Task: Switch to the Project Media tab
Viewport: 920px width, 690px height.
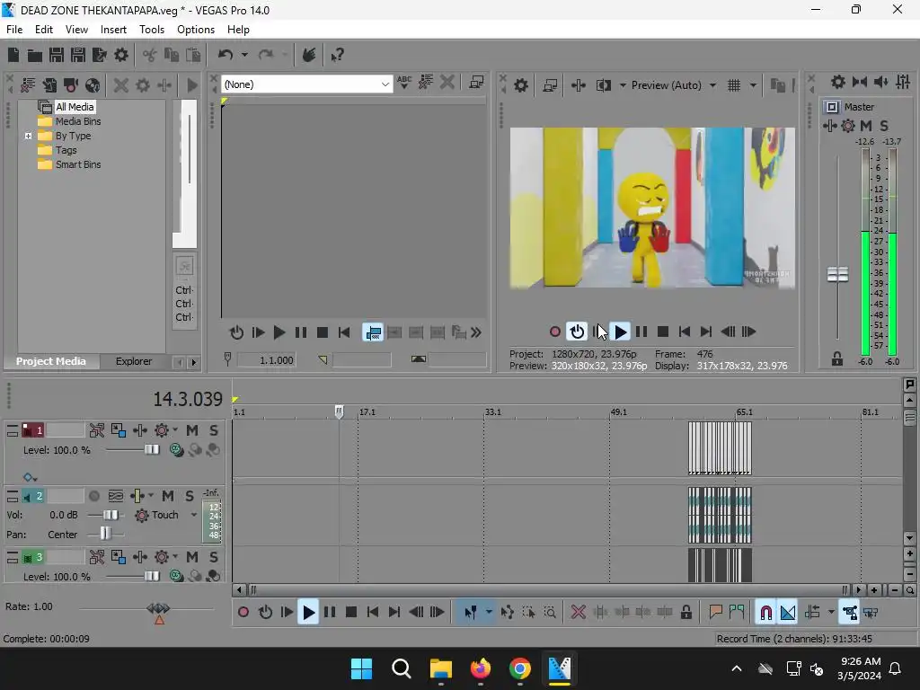Action: point(51,361)
